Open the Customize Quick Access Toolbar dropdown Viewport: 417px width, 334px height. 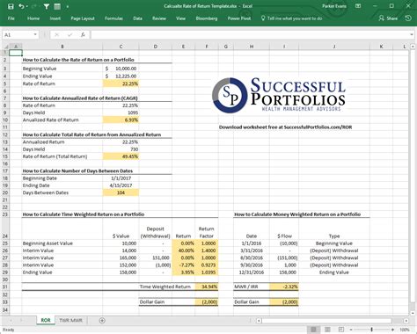[68, 6]
